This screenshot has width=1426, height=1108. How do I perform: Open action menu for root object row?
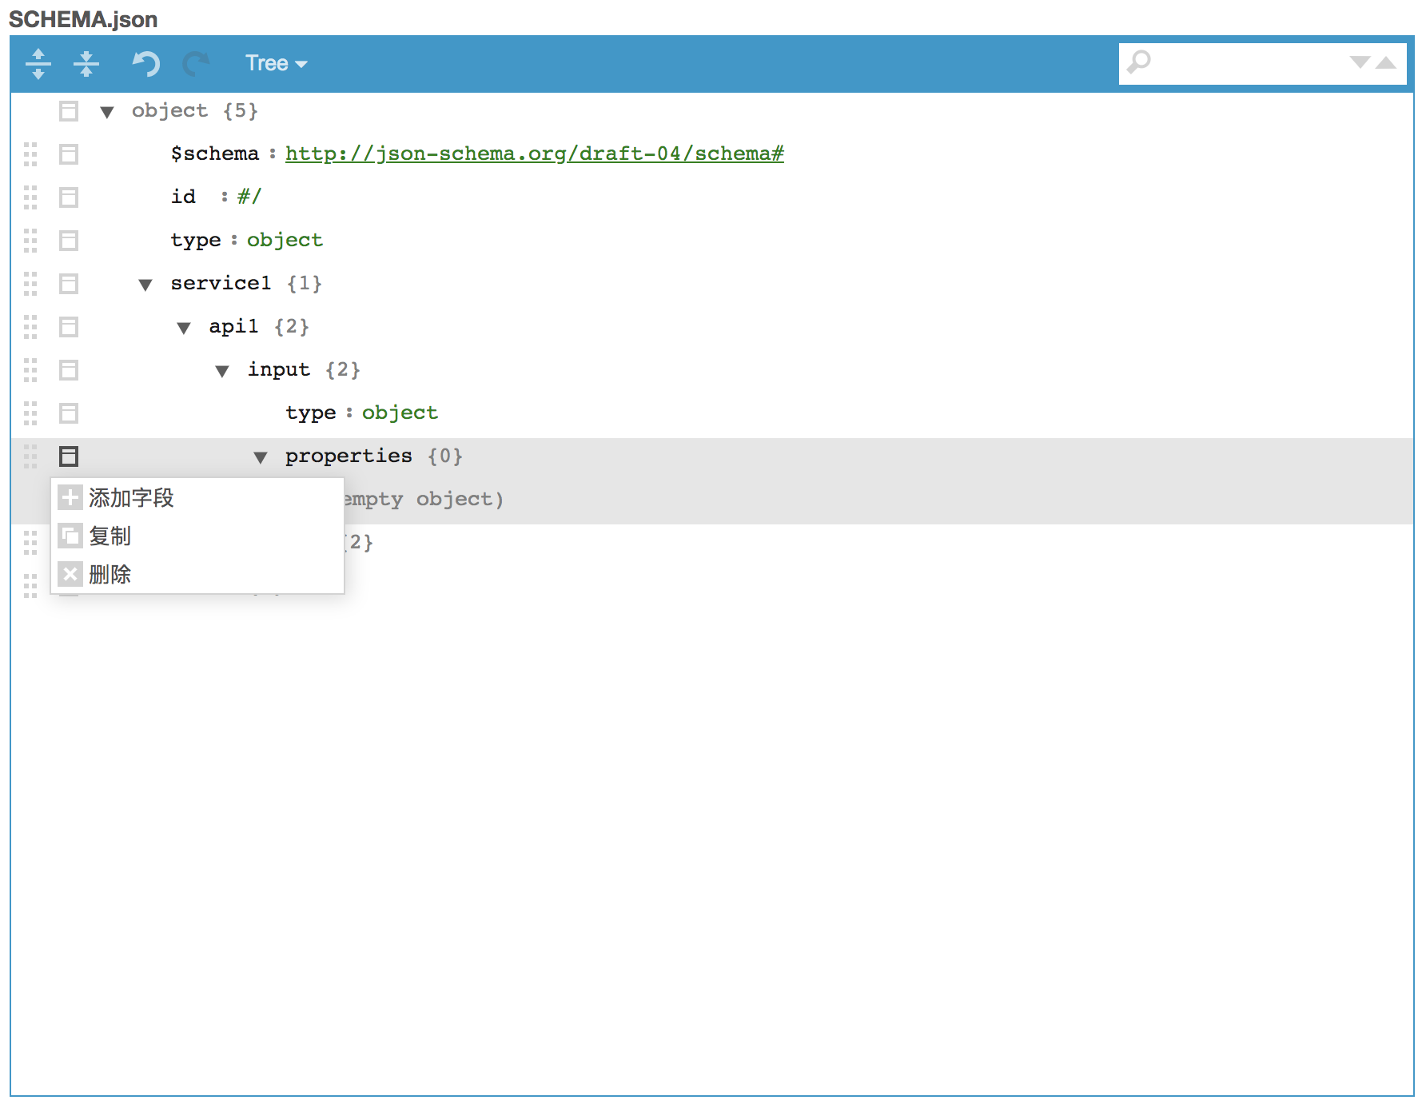69,111
